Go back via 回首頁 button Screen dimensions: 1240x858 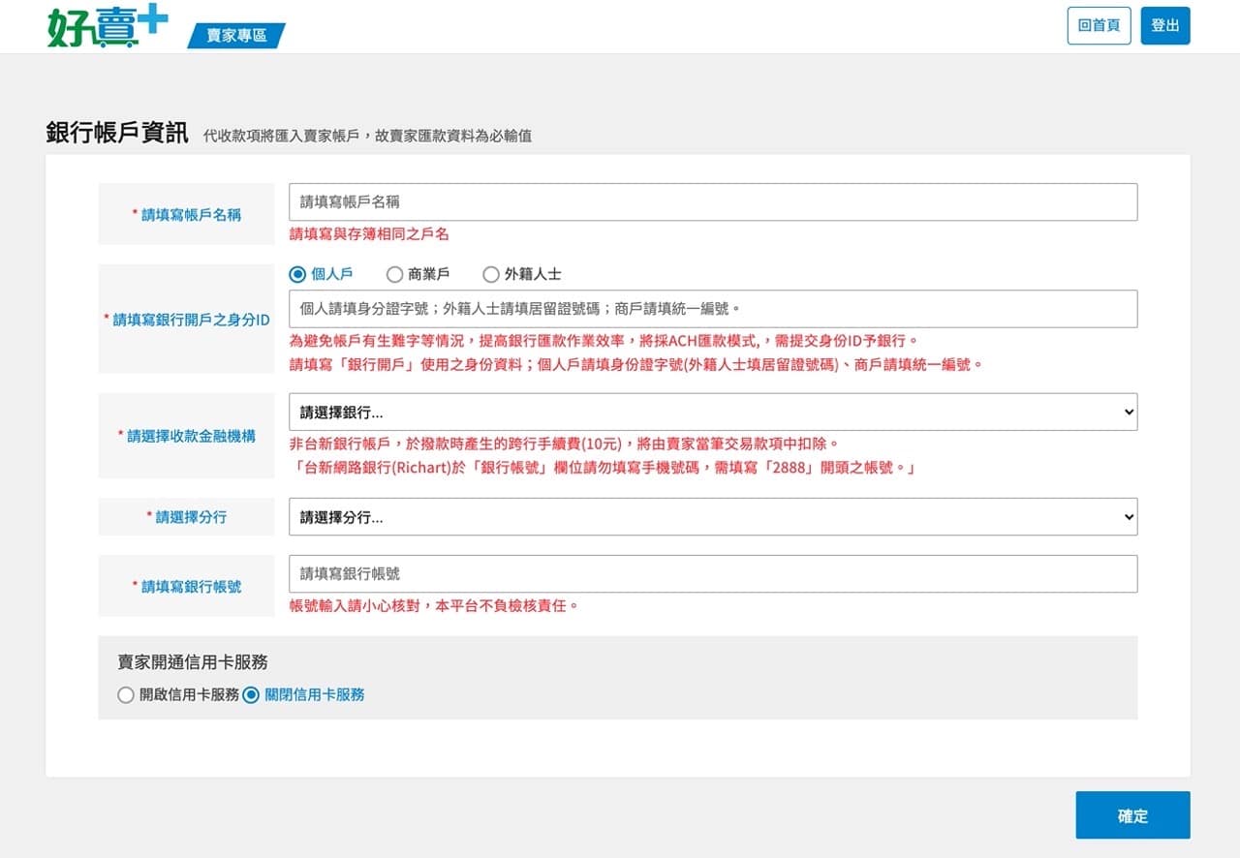(x=1099, y=25)
